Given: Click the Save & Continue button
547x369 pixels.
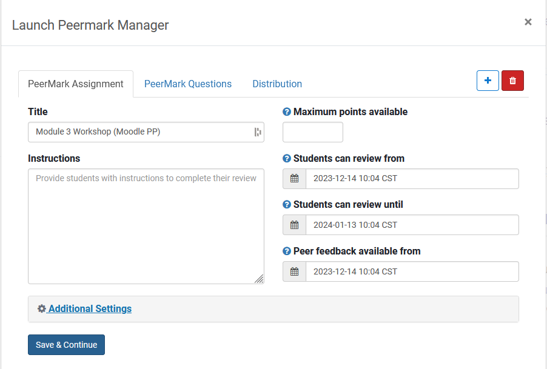Looking at the screenshot, I should 66,345.
